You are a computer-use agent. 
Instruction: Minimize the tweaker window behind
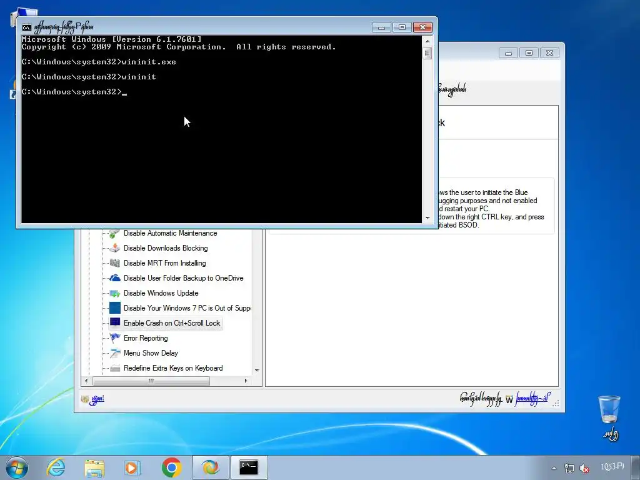pyautogui.click(x=508, y=53)
